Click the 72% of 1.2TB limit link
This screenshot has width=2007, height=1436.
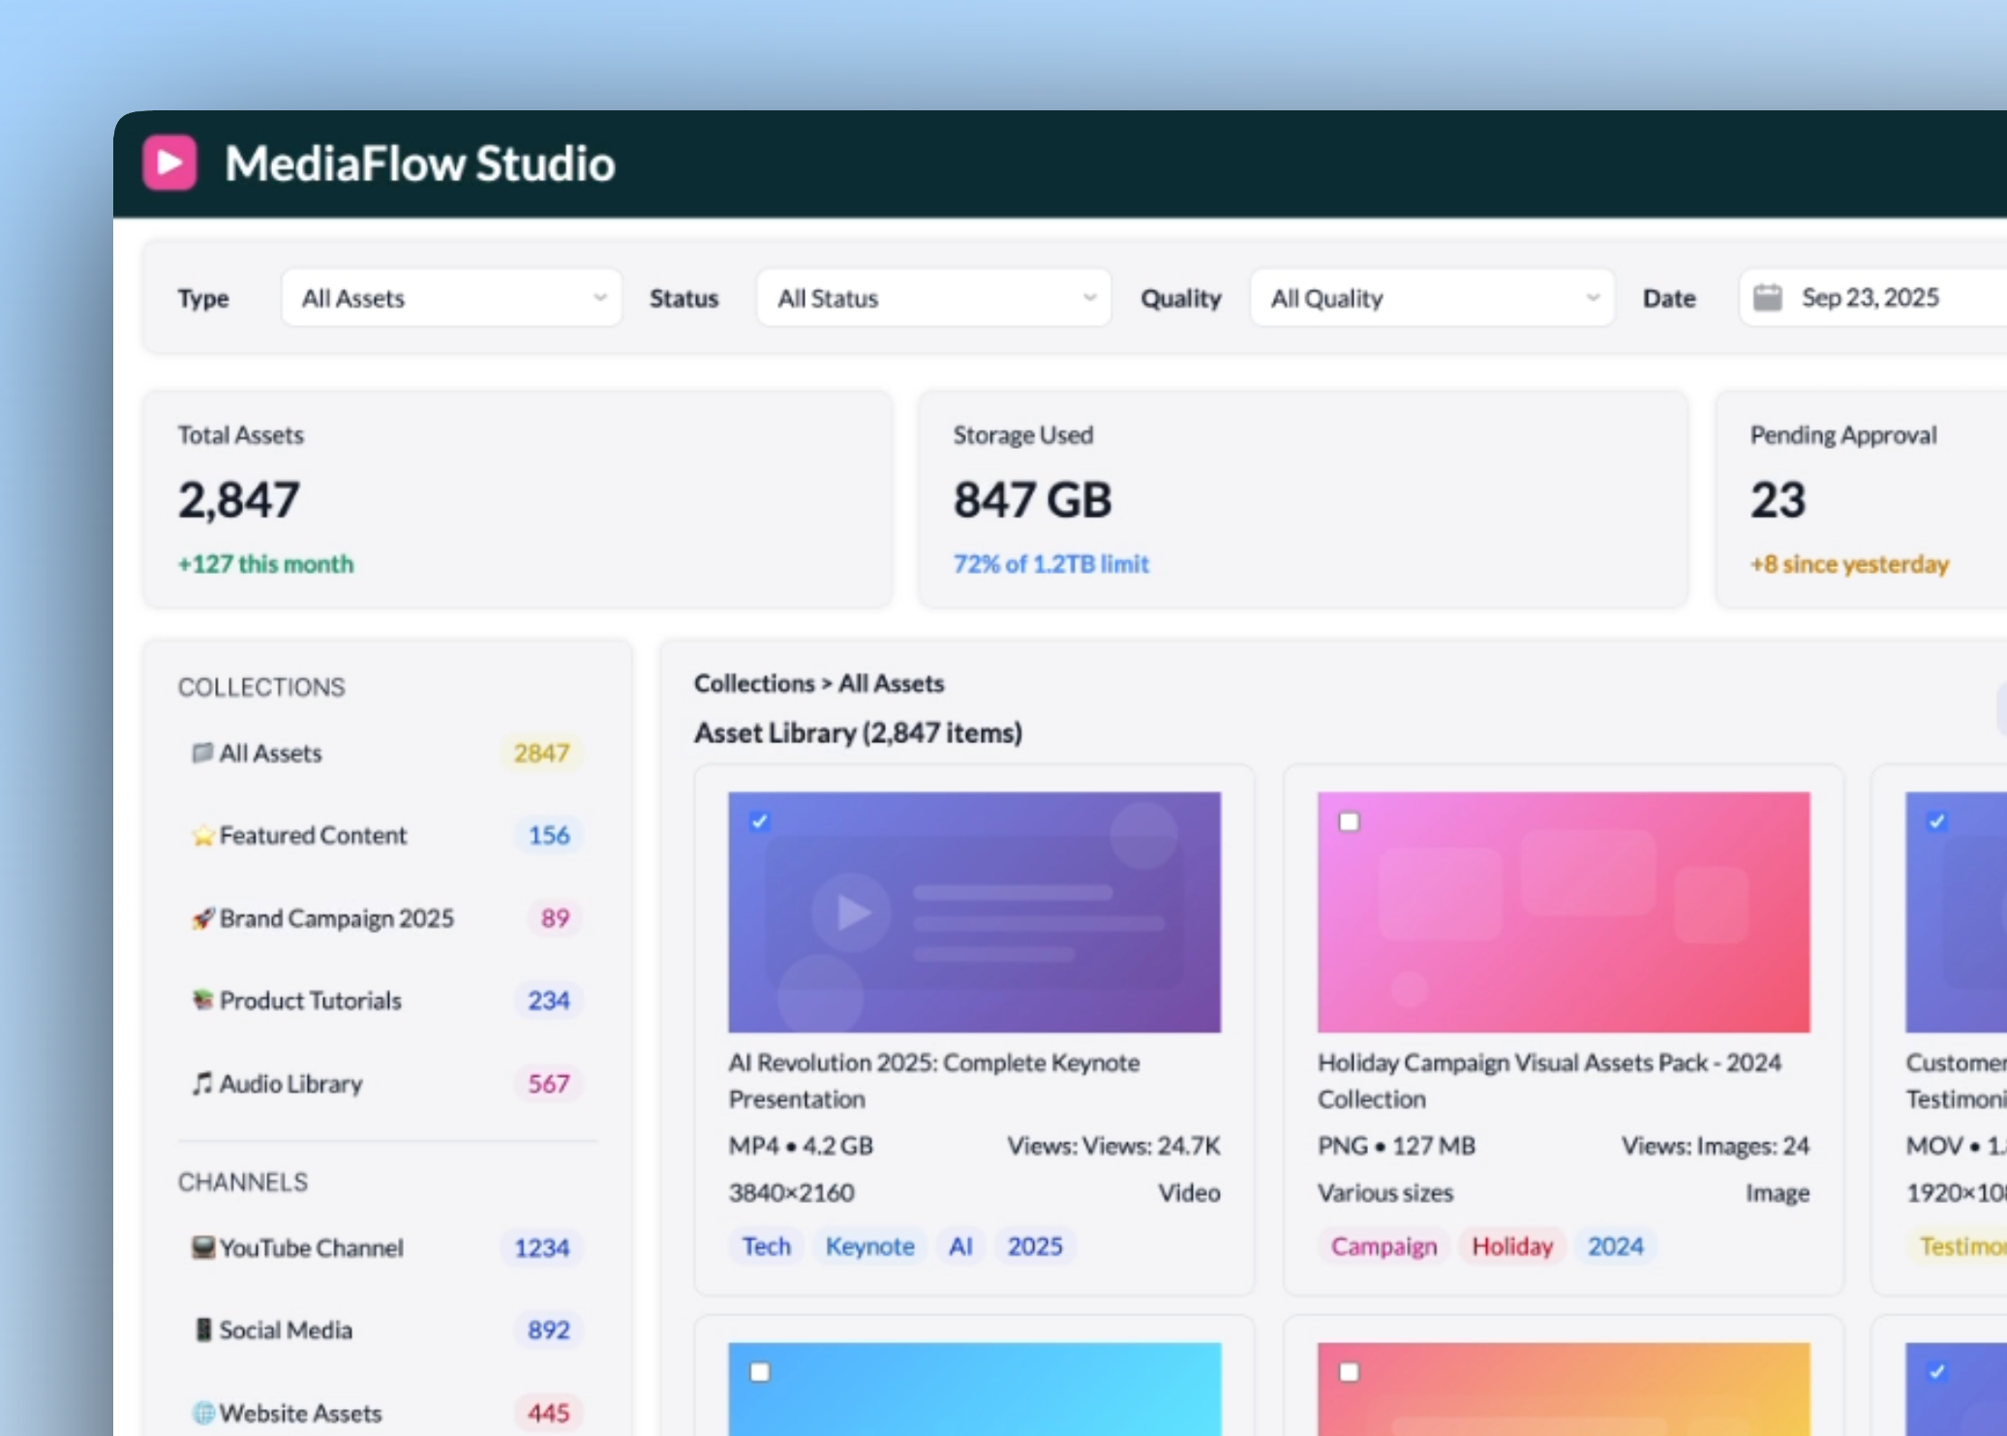pyautogui.click(x=1051, y=563)
